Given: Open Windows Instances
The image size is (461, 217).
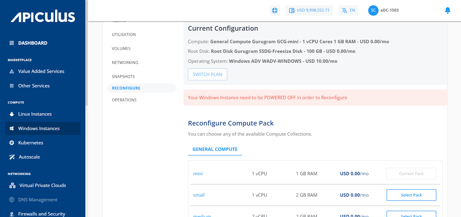Looking at the screenshot, I should [43, 128].
